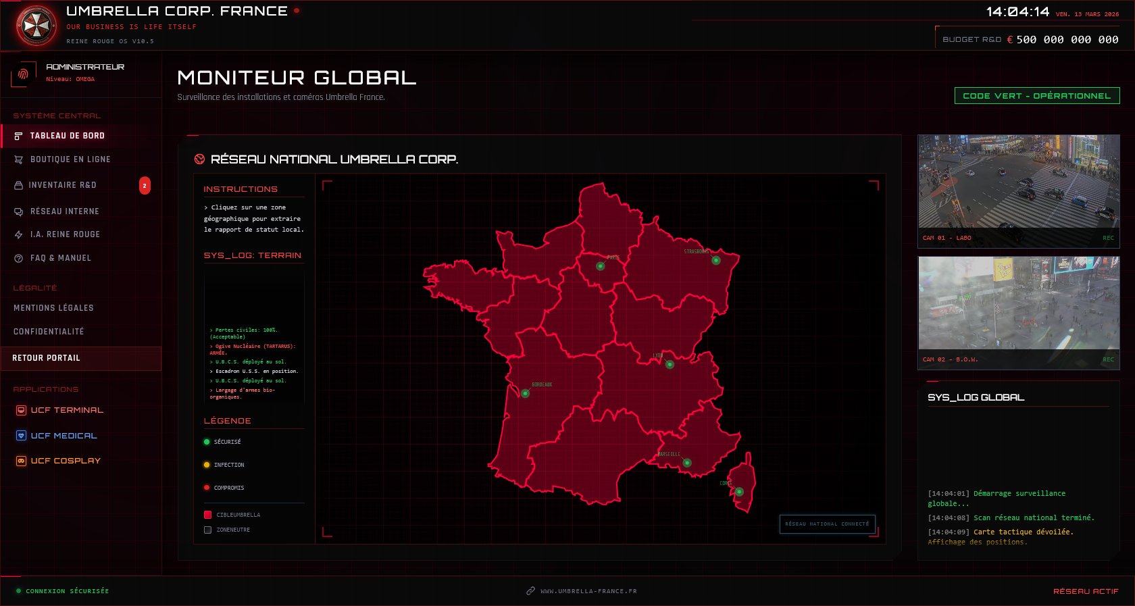Click the Umbrella Corp logo emblem
Image resolution: width=1135 pixels, height=606 pixels.
tap(36, 26)
